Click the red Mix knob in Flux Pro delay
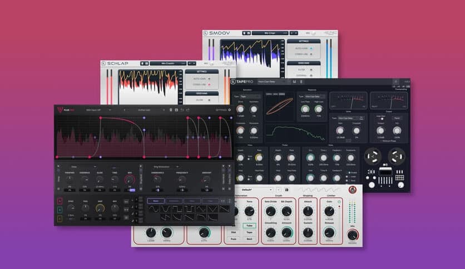 coord(130,180)
